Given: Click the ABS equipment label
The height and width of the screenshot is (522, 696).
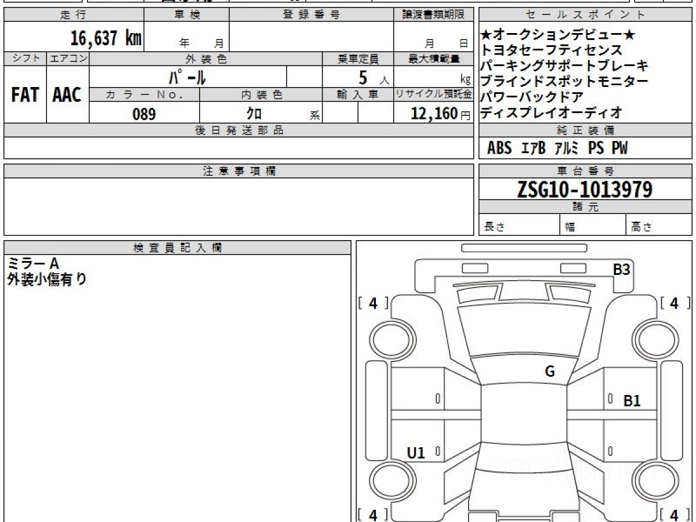Looking at the screenshot, I should pyautogui.click(x=499, y=148).
